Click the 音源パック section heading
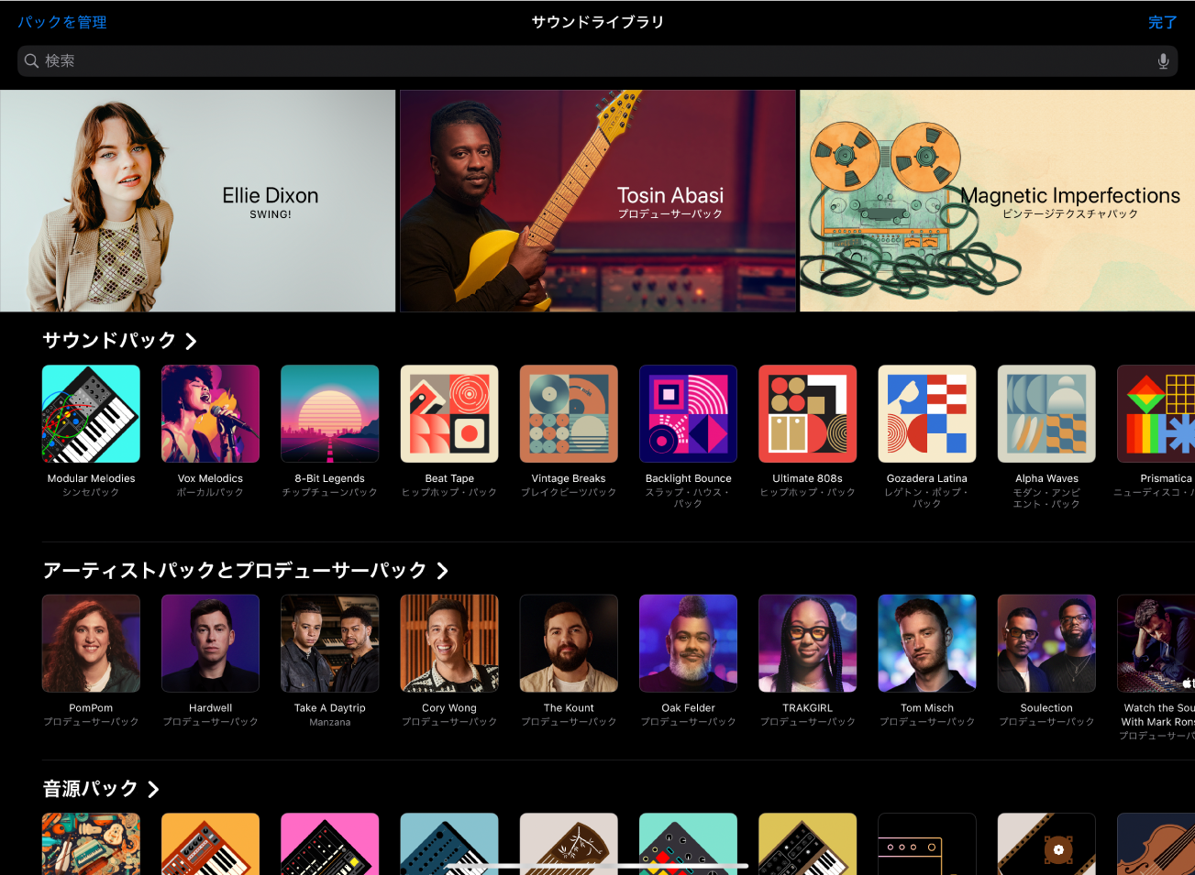This screenshot has width=1195, height=875. point(90,789)
